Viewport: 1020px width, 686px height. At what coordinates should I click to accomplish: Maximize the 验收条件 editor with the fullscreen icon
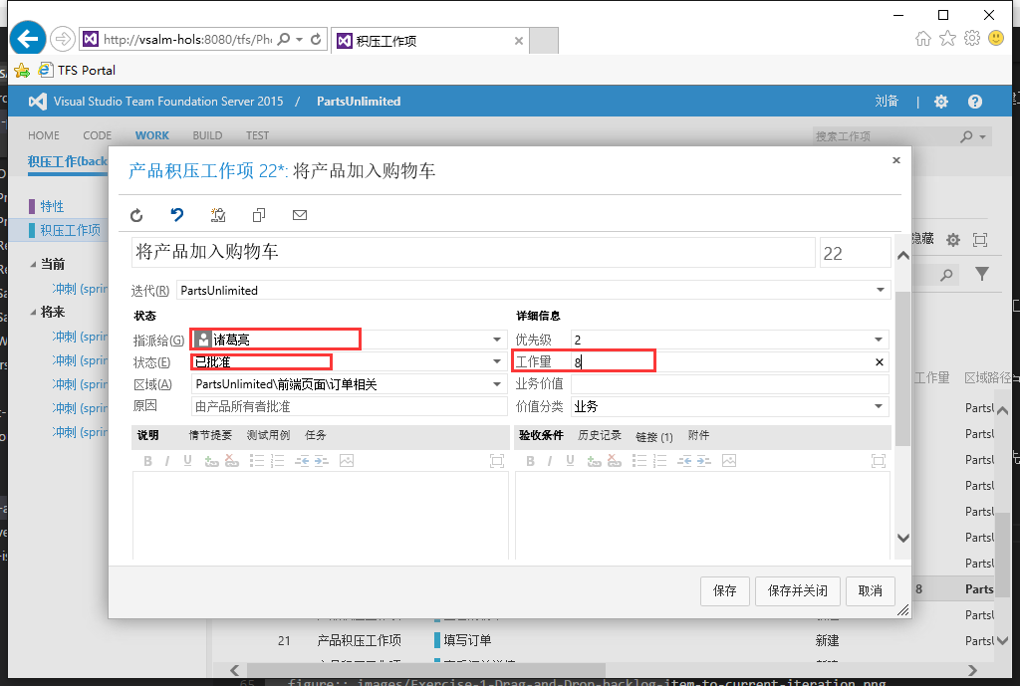point(879,461)
